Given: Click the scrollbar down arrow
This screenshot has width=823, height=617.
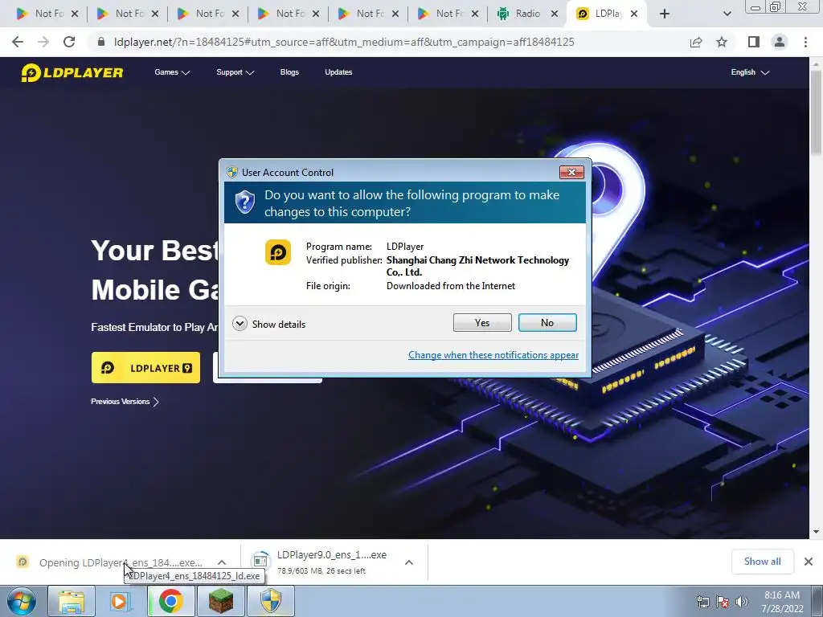Looking at the screenshot, I should coord(817,532).
